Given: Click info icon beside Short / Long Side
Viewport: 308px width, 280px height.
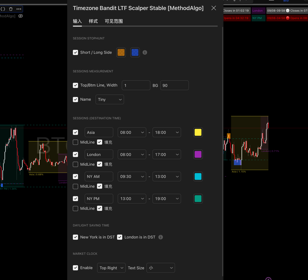Looking at the screenshot, I should coord(145,52).
